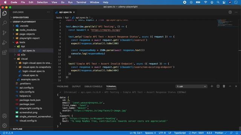Viewport: 241px width, 135px height.
Task: Click Port : 5501 Live Server status
Action: click(196, 133)
